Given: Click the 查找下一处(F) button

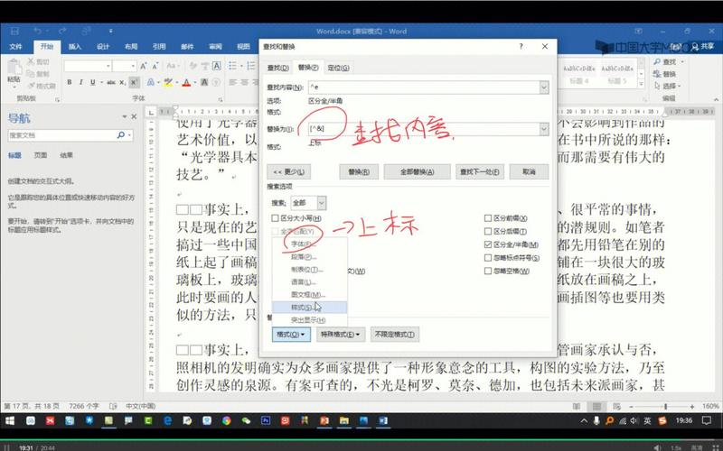Looking at the screenshot, I should (x=480, y=171).
